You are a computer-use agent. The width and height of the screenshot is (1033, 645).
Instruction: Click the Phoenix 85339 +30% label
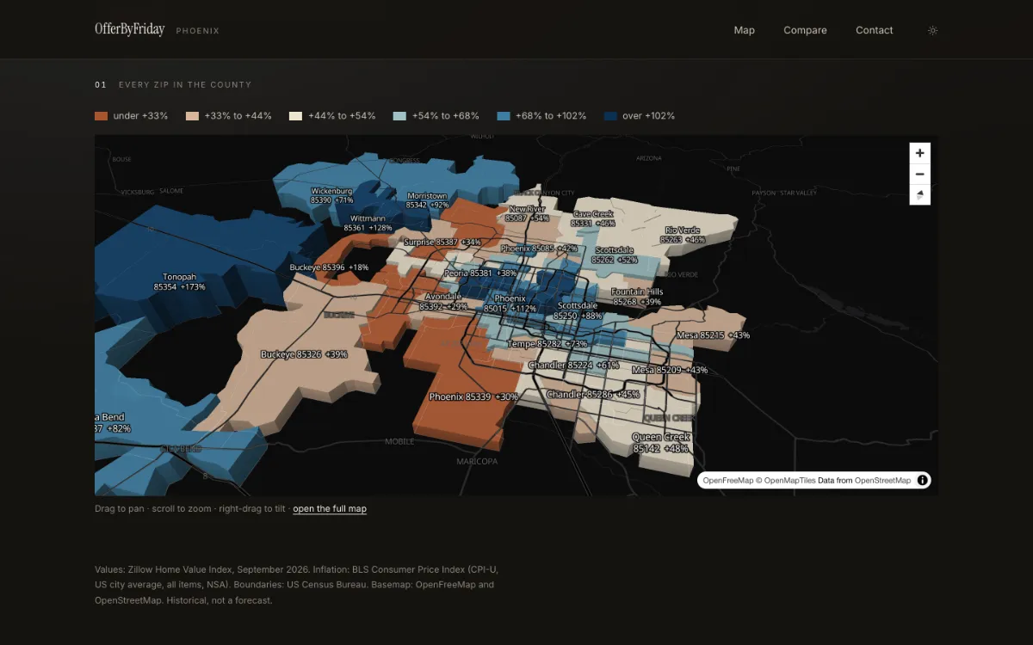[x=473, y=397]
